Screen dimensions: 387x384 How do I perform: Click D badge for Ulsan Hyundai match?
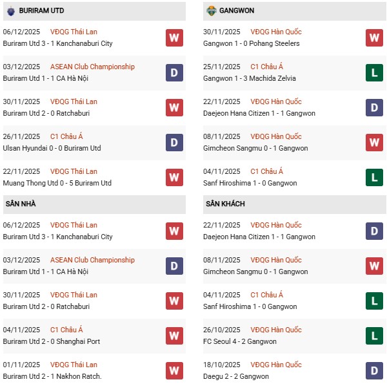click(174, 142)
